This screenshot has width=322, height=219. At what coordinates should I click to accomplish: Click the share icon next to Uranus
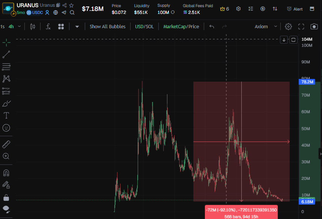point(65,5)
